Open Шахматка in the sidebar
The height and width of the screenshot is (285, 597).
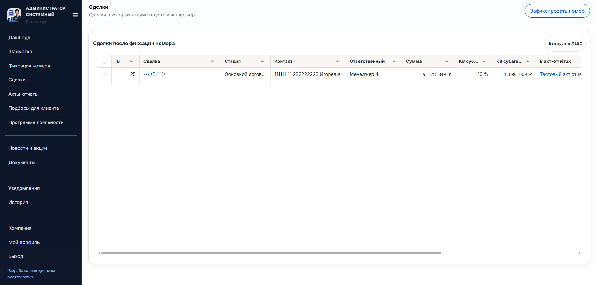click(20, 52)
